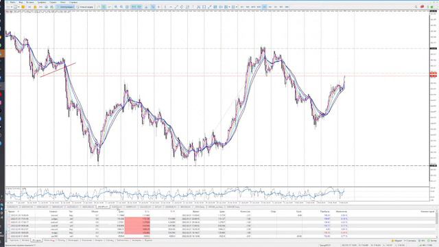Open the Библиотека toolbox tab
The image size is (439, 247).
pyautogui.click(x=123, y=240)
